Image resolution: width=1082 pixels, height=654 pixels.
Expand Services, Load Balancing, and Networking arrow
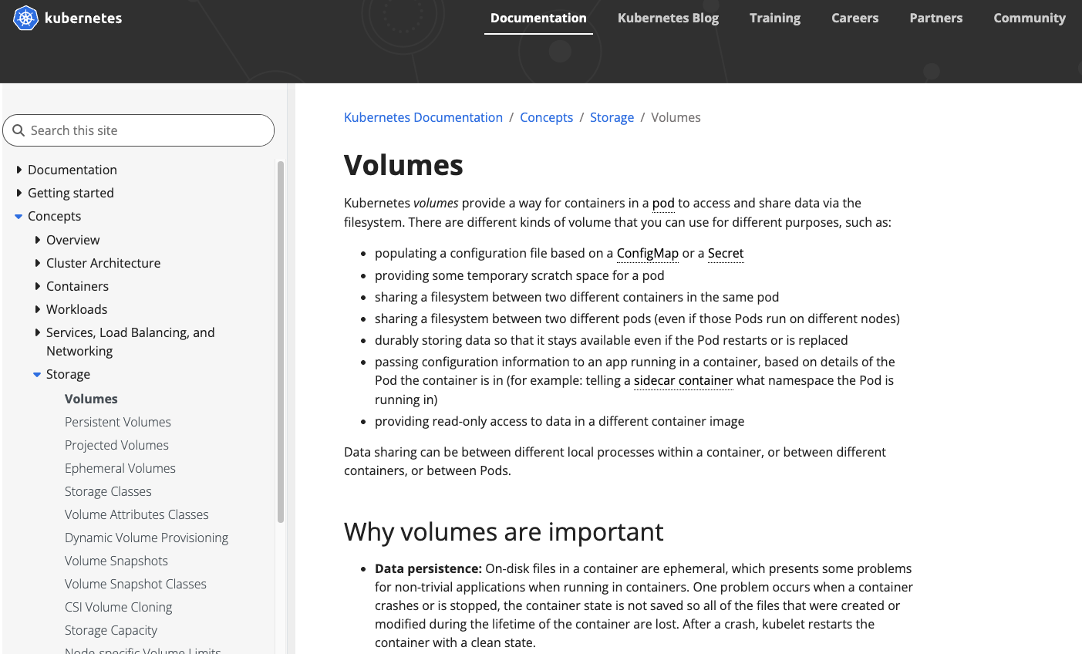pyautogui.click(x=37, y=332)
